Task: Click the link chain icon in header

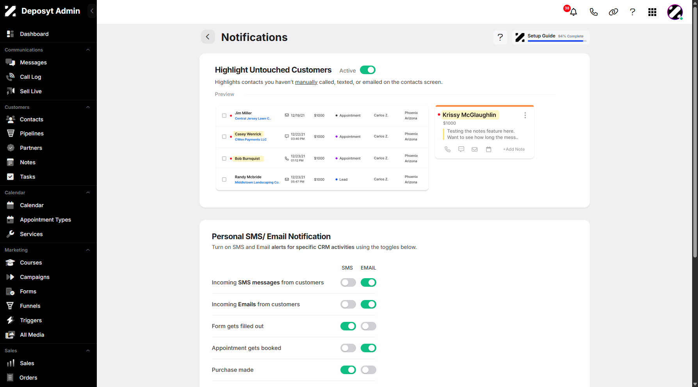Action: click(x=613, y=12)
